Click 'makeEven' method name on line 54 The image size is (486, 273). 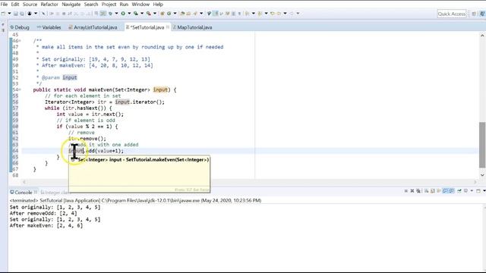tap(100, 89)
